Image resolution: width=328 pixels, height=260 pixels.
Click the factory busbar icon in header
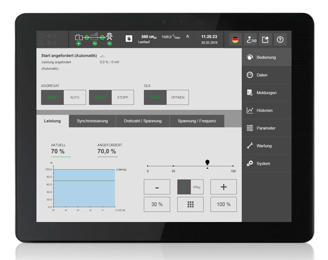point(94,36)
